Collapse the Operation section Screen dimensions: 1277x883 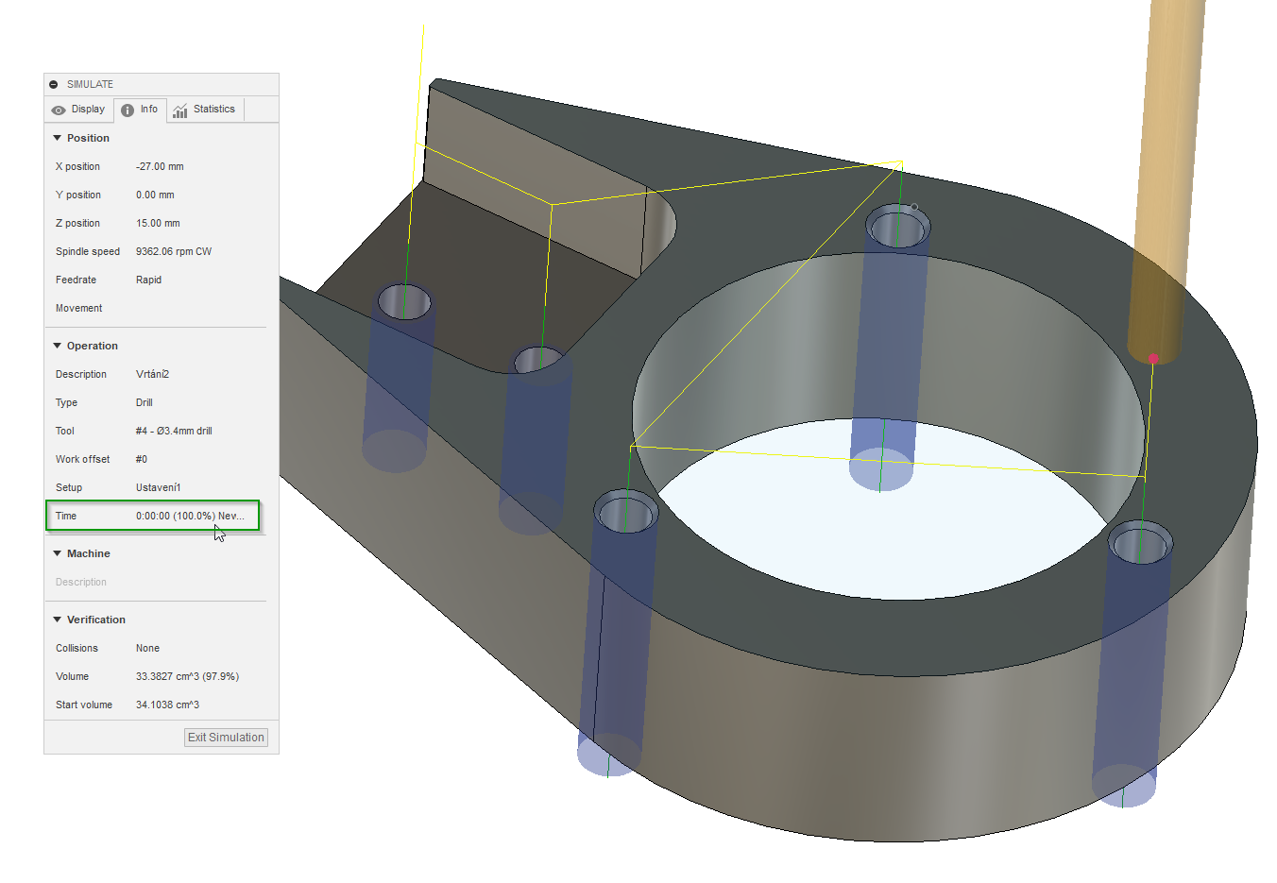(58, 346)
